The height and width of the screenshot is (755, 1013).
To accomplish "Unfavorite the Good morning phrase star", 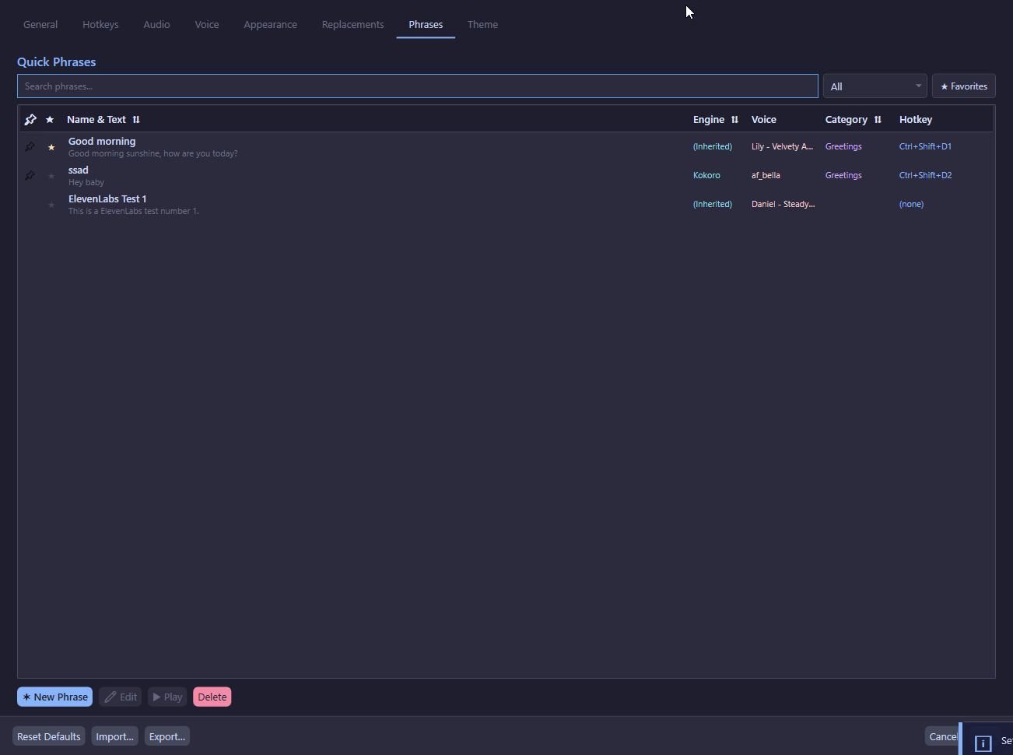I will (x=51, y=147).
